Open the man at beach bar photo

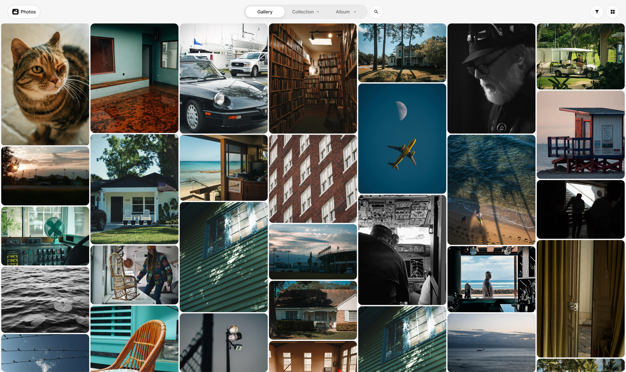[x=491, y=279]
